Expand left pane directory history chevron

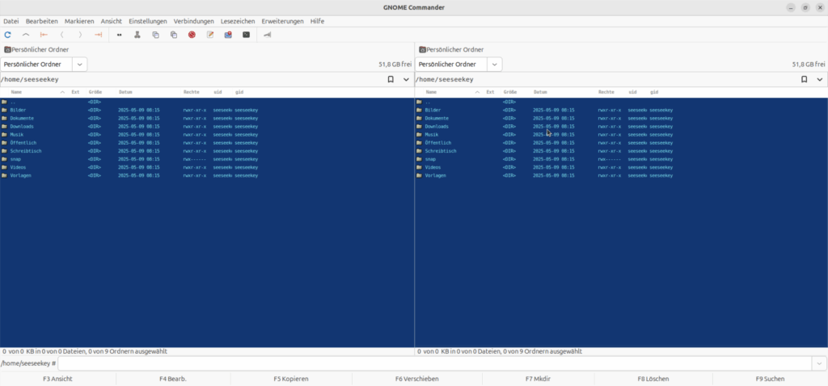tap(406, 79)
